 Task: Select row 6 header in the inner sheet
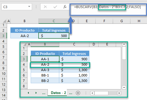point(24,75)
